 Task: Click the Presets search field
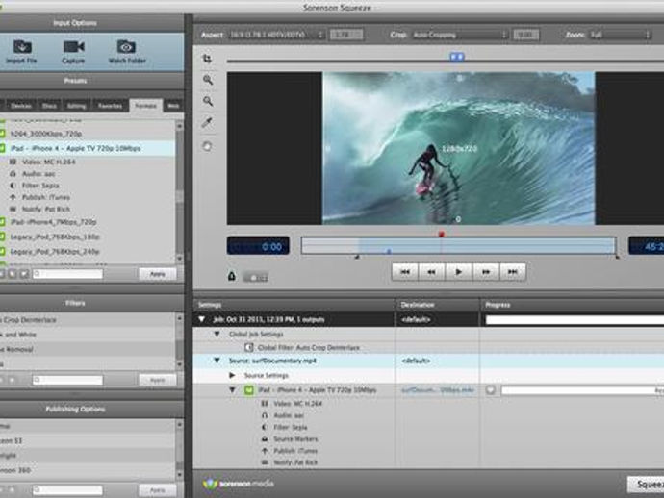coord(67,274)
